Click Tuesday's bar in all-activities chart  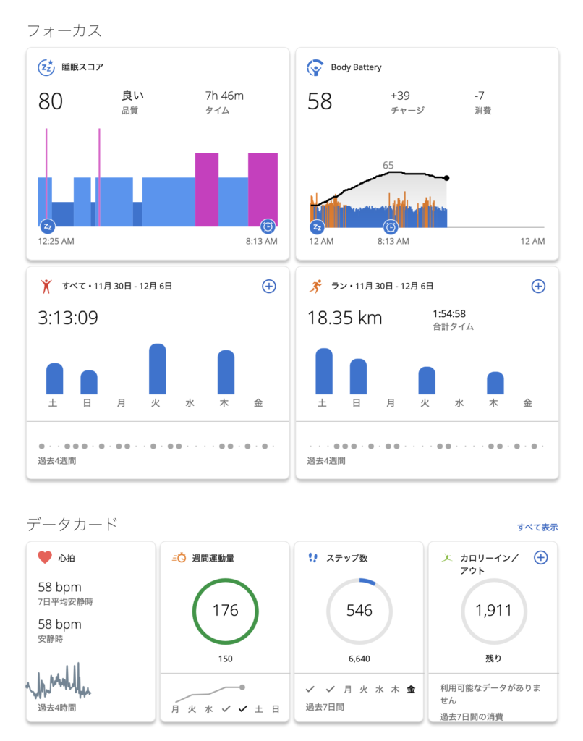[x=158, y=369]
